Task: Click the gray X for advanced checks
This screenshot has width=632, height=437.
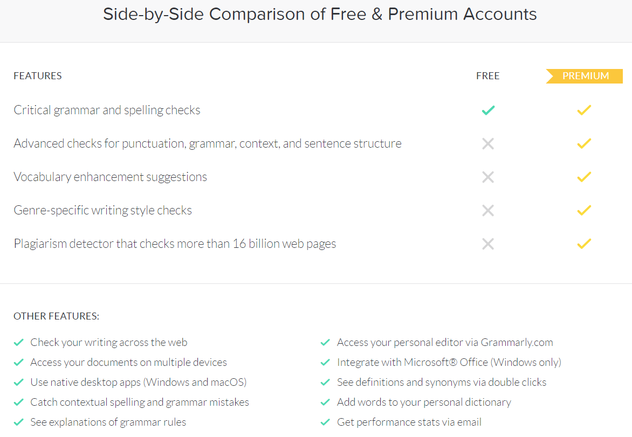Action: 488,143
